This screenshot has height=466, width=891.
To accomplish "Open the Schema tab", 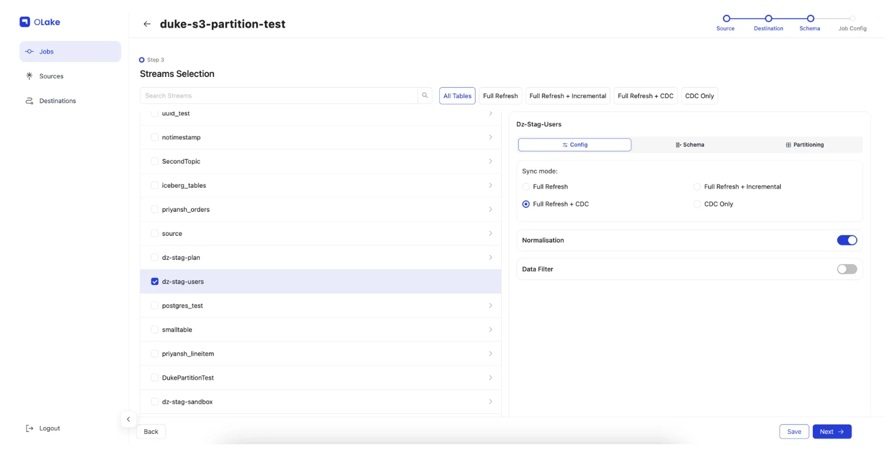I will [689, 145].
